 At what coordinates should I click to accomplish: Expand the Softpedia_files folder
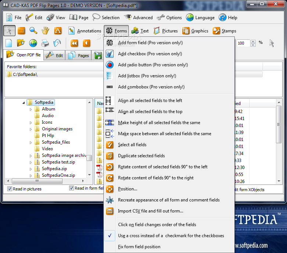[x=31, y=143]
